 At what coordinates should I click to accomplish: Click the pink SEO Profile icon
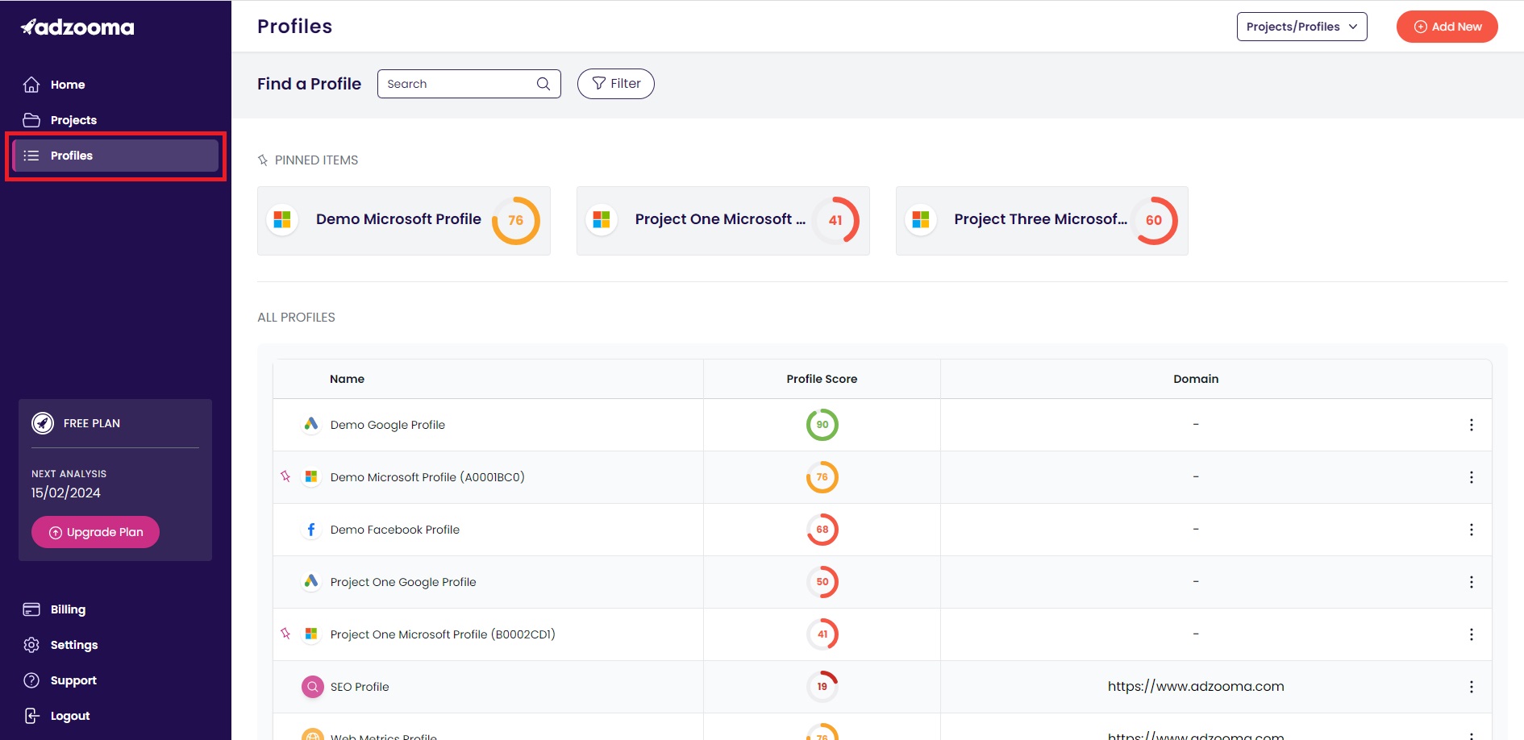[x=312, y=687]
